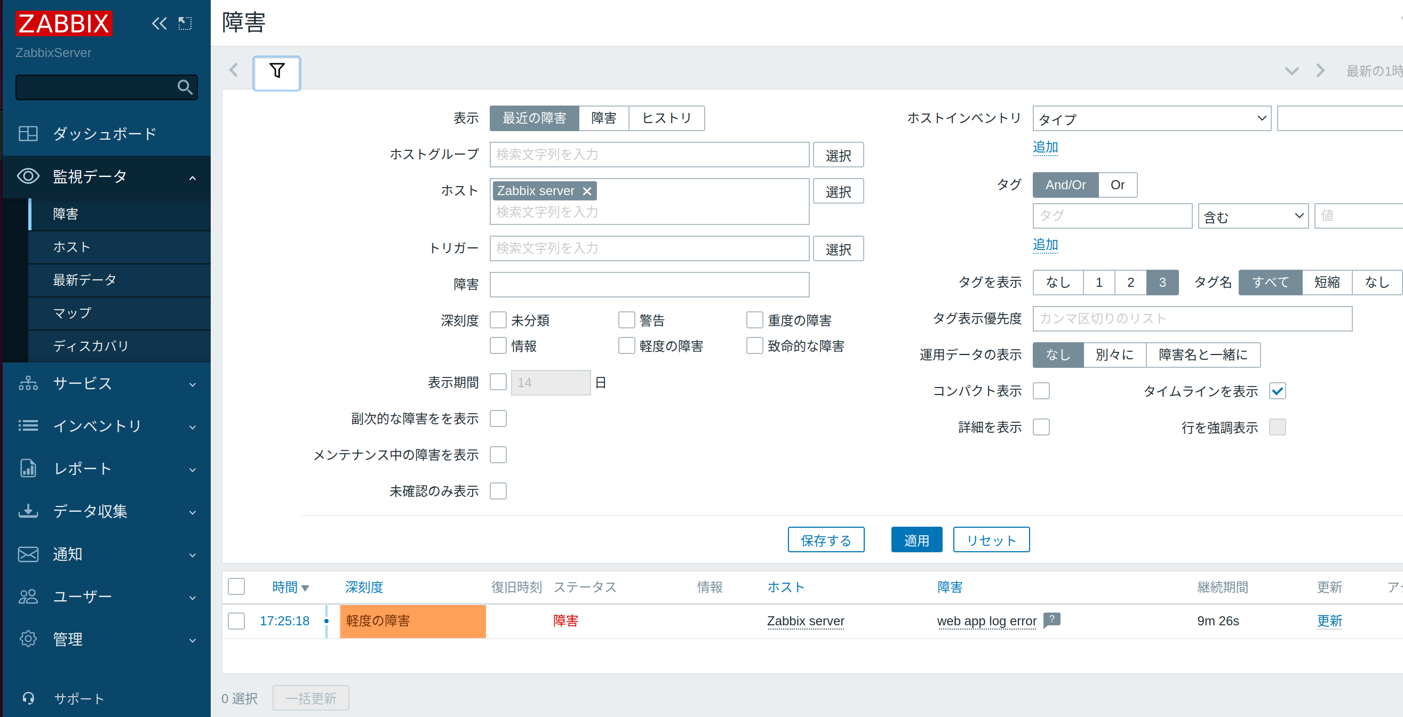Open the ダッシュボード dashboard icon
Viewport: 1403px width, 717px height.
pos(28,133)
